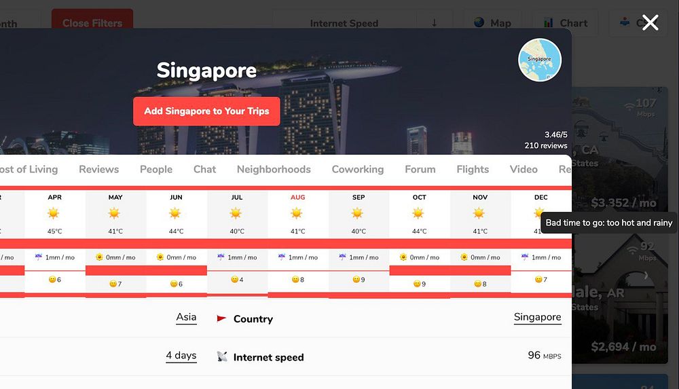This screenshot has width=679, height=389.
Task: Click the sun icon under MAY
Action: (x=114, y=213)
